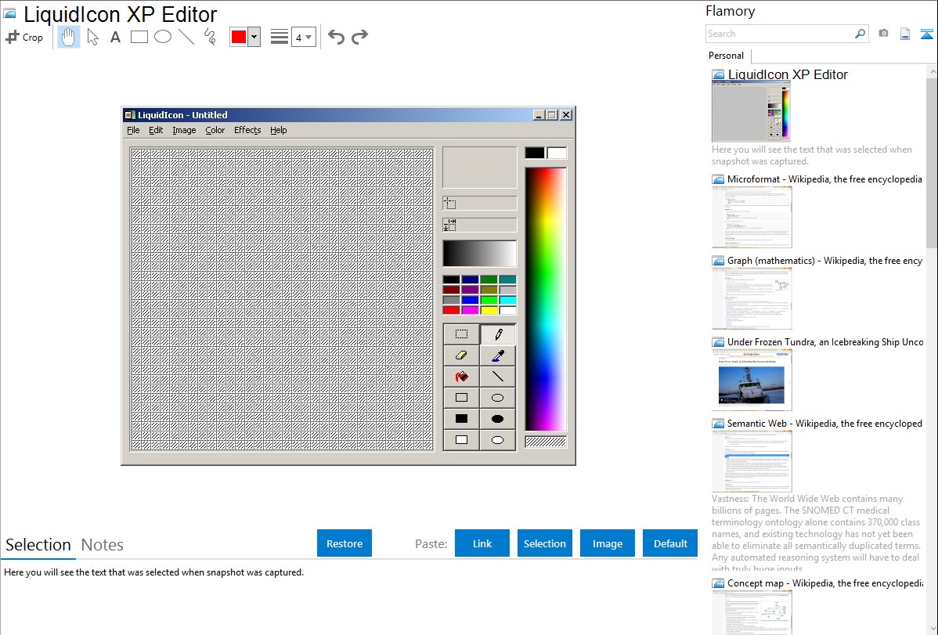Choose the hatched transparent color swatch
Viewport: 938px width, 635px height.
coord(546,442)
